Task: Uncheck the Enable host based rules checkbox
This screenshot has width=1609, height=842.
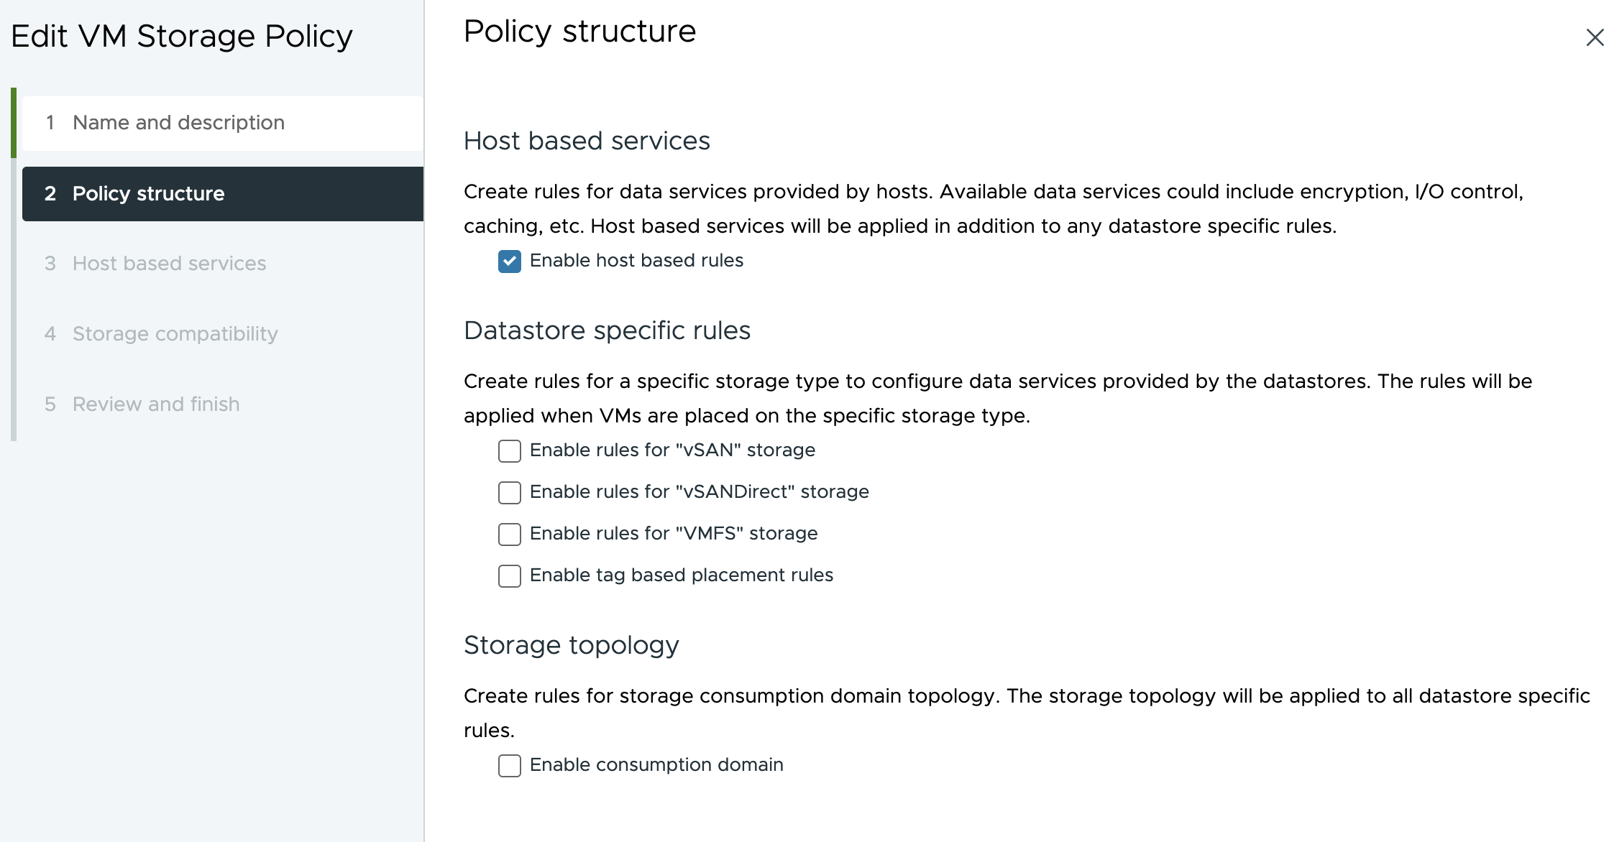Action: (510, 262)
